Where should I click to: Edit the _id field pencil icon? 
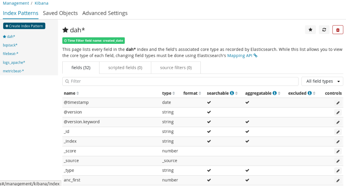pos(338,132)
